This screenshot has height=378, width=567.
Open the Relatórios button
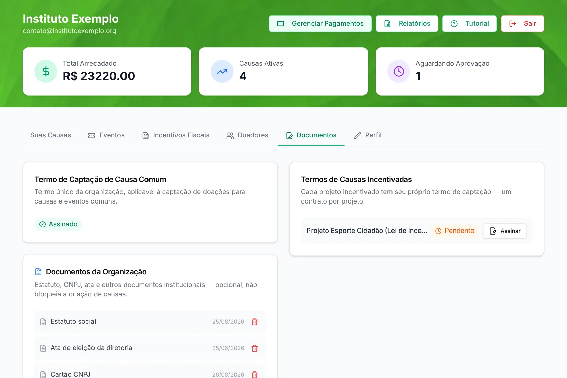click(407, 24)
